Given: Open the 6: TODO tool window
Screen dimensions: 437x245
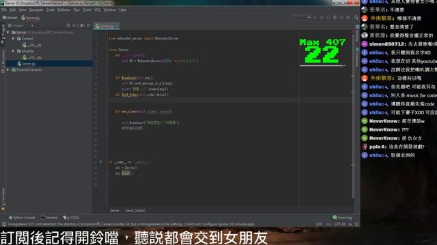Looking at the screenshot, I should pyautogui.click(x=71, y=218).
